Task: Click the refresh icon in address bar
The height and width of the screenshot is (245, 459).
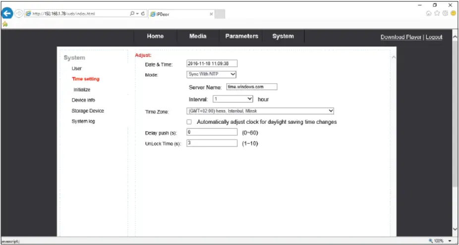Action: click(143, 13)
